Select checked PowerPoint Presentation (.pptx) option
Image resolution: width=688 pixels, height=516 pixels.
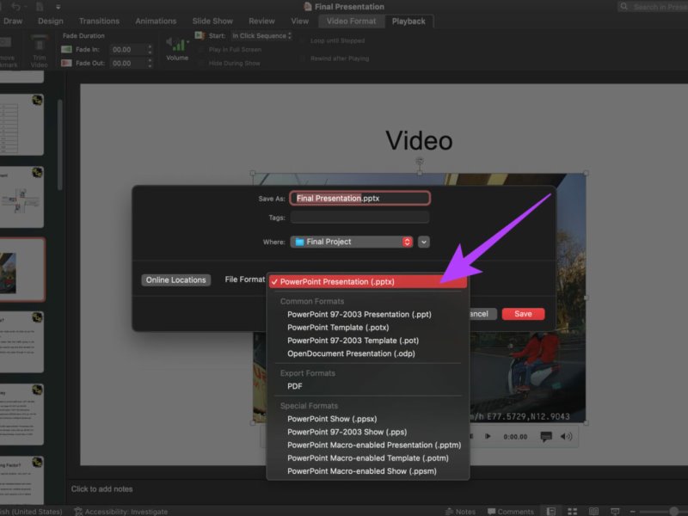pyautogui.click(x=368, y=282)
